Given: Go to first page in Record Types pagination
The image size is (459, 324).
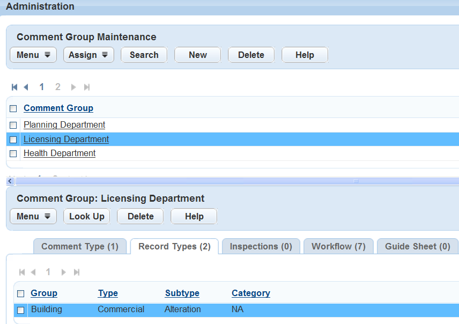Looking at the screenshot, I should (22, 273).
